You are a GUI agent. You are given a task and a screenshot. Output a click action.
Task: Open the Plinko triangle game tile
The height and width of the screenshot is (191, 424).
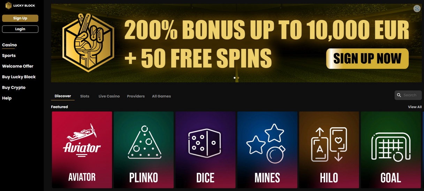coord(144,150)
